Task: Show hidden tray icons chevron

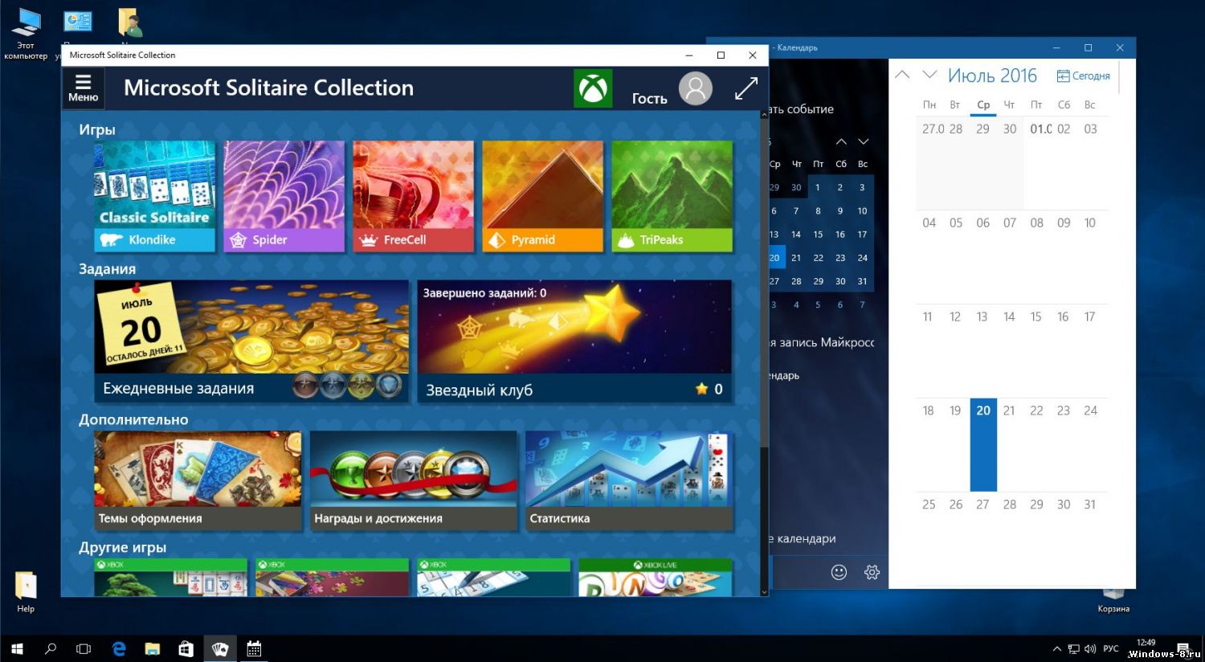Action: click(x=1057, y=648)
